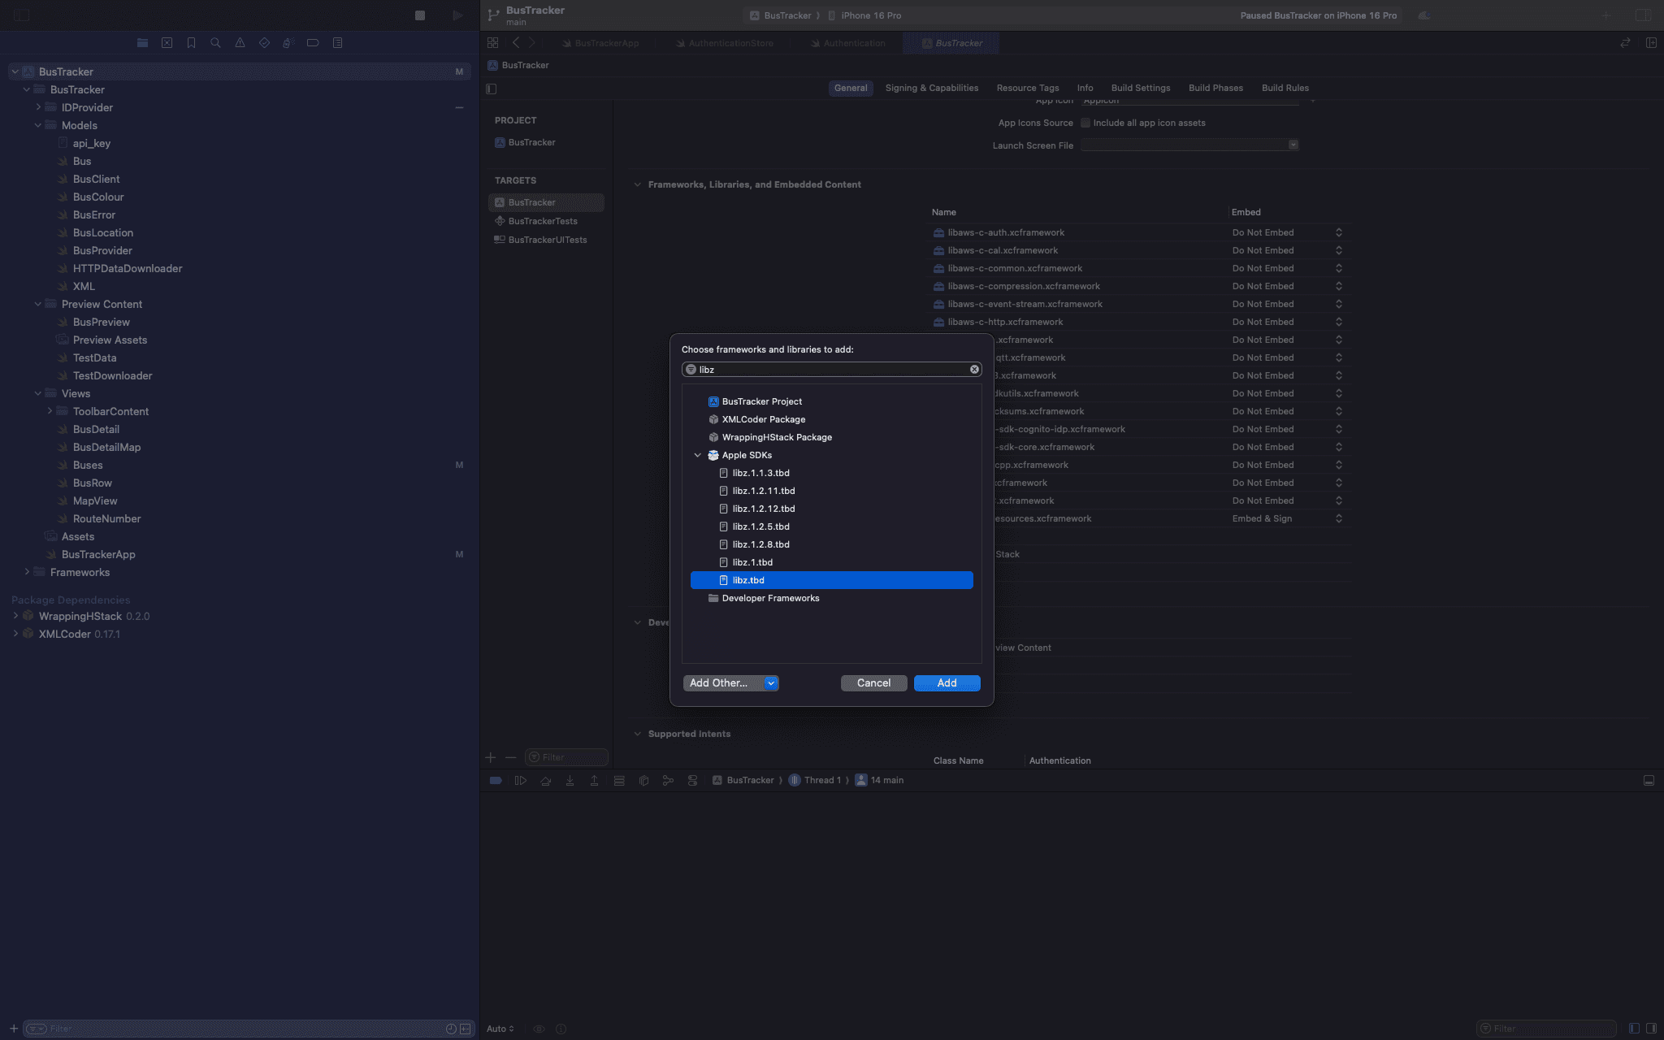Click the targets Filter field

(566, 757)
